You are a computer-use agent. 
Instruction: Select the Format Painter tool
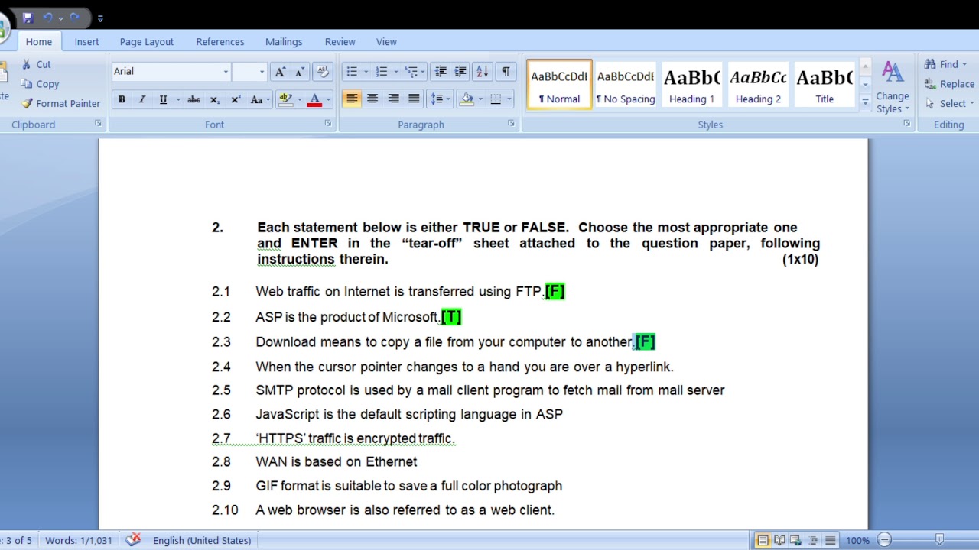(60, 103)
